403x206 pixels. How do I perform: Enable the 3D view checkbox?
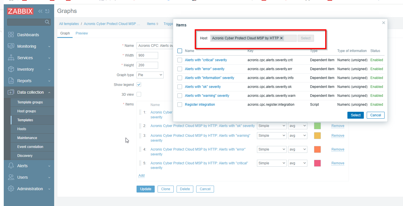[x=139, y=94]
